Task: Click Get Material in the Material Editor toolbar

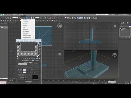Action: [x=18, y=59]
